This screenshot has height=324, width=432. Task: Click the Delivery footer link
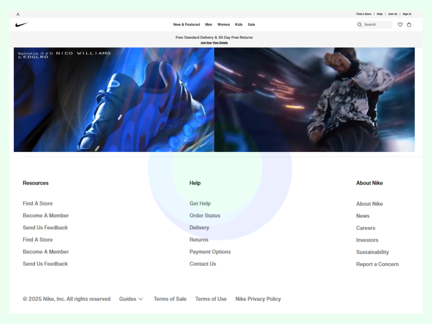199,228
